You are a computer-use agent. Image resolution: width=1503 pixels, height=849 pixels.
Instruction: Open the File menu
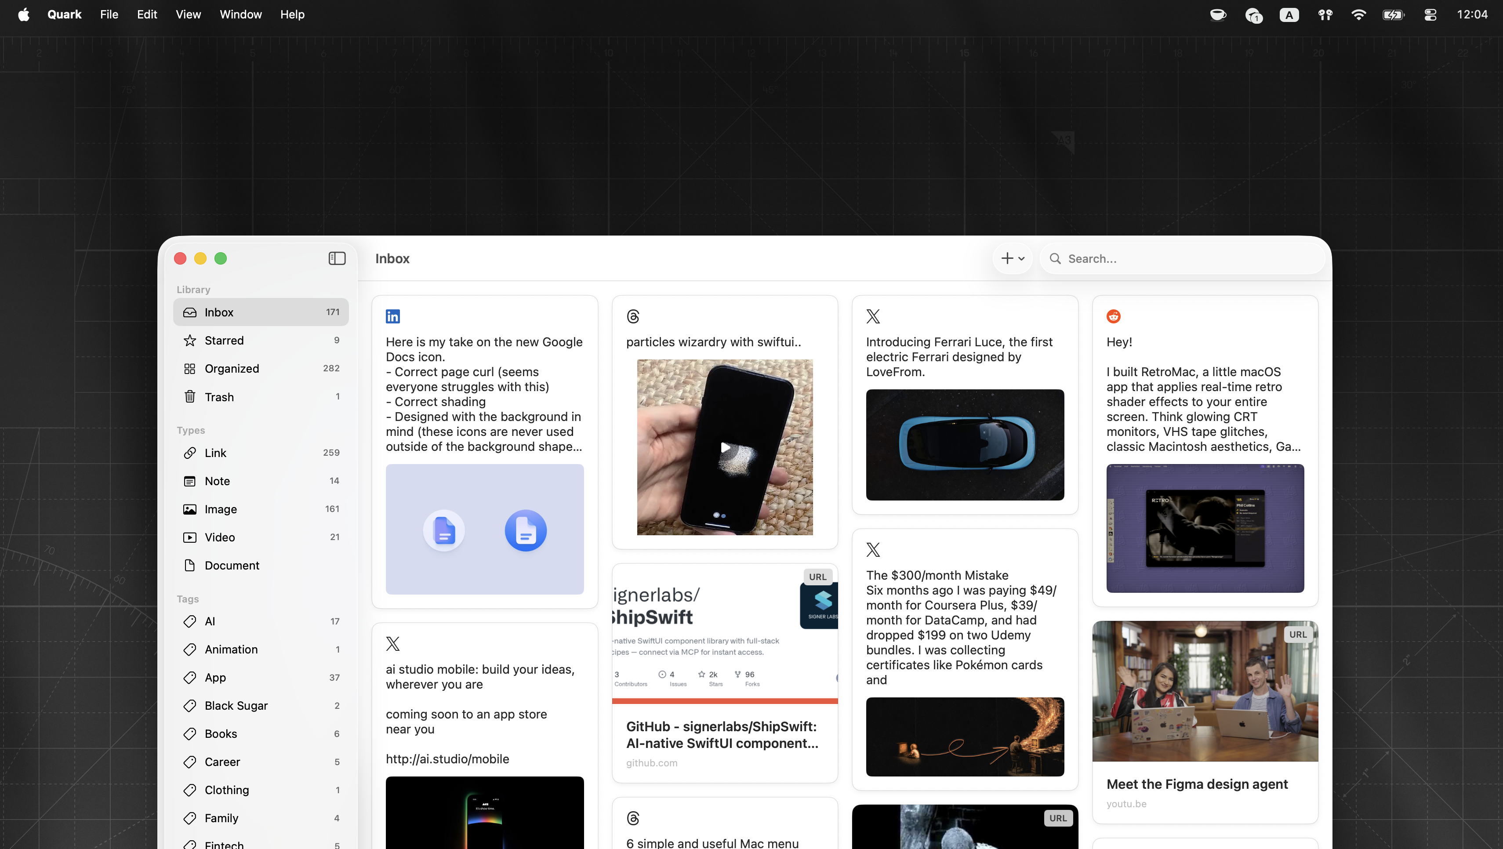tap(109, 15)
